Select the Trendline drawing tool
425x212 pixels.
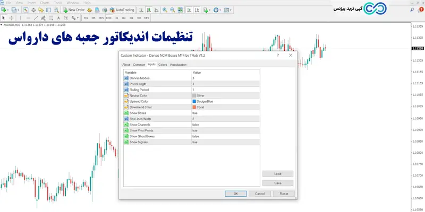coord(36,18)
